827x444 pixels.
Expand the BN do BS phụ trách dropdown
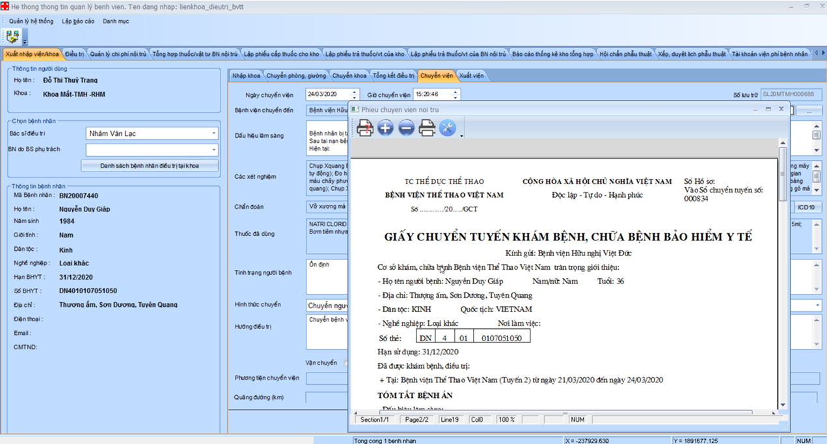pos(213,150)
